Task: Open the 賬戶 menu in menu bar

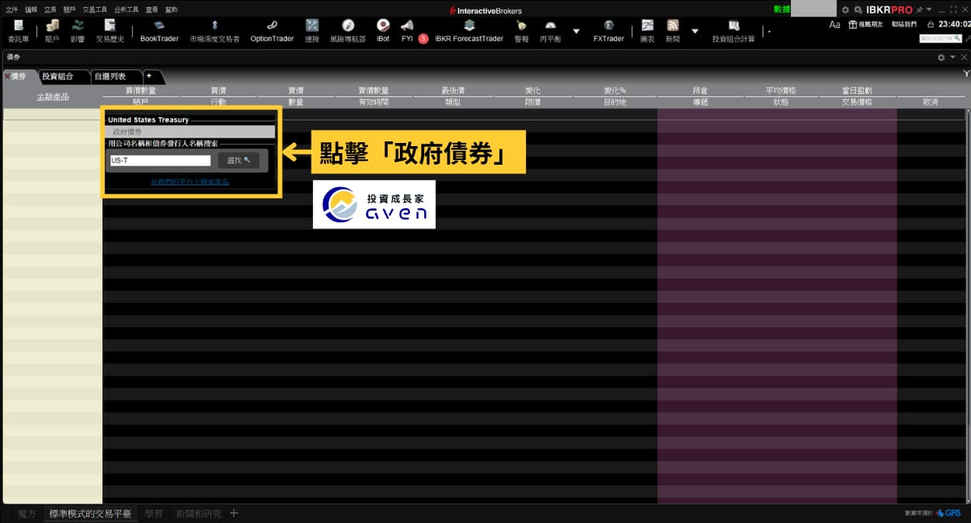Action: 70,10
